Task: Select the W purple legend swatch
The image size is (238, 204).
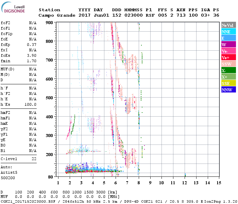Action: [228, 45]
